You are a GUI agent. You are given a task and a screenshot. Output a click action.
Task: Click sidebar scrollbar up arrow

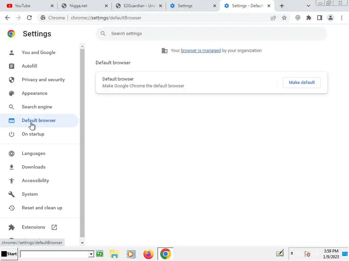pyautogui.click(x=82, y=46)
